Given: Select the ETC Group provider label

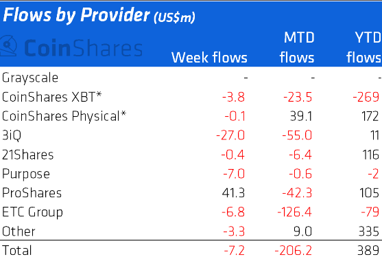Looking at the screenshot, I should coord(32,212).
